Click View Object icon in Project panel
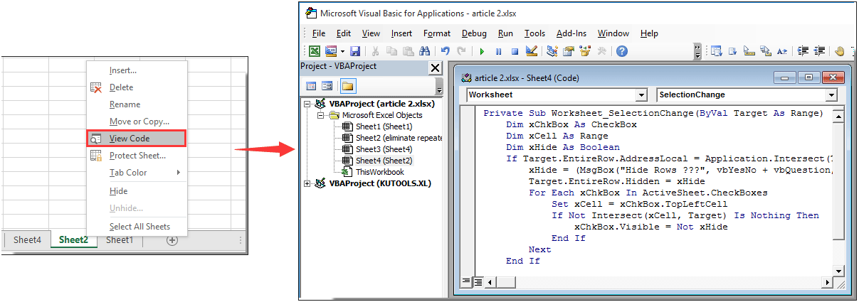Viewport: 859px width, 302px height. 327,86
